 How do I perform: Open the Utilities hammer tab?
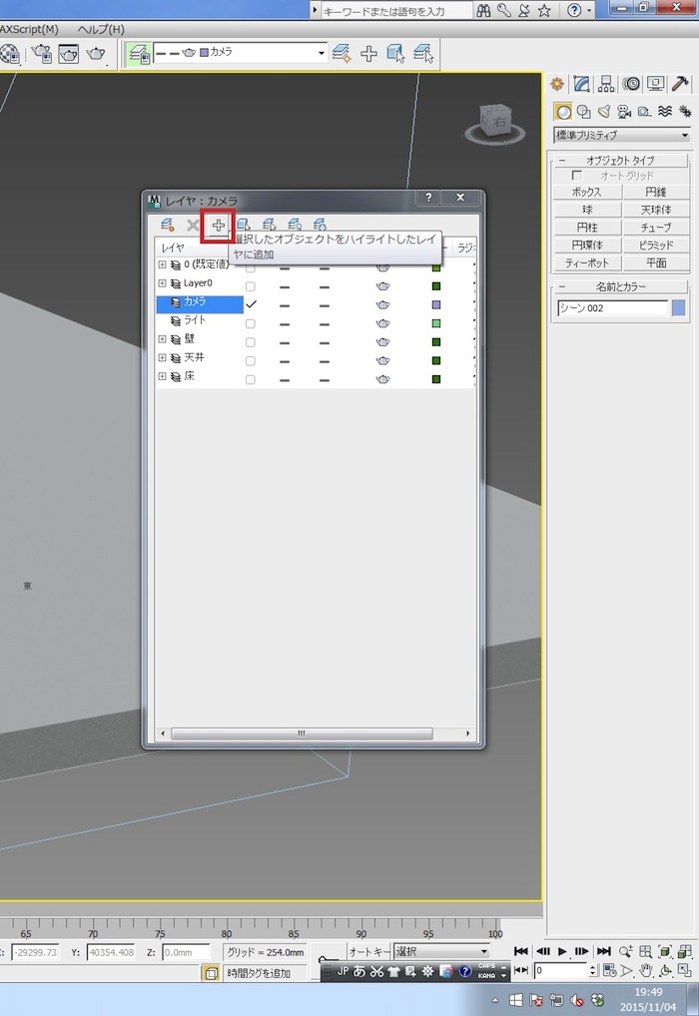coord(681,84)
